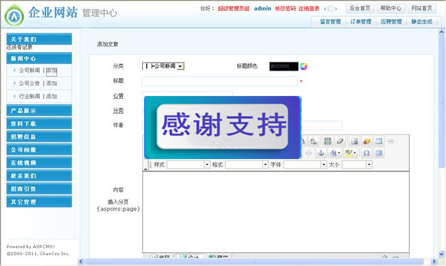This screenshot has height=266, width=446.
Task: Click the horizontal scrollbar left arrow
Action: tap(81, 261)
